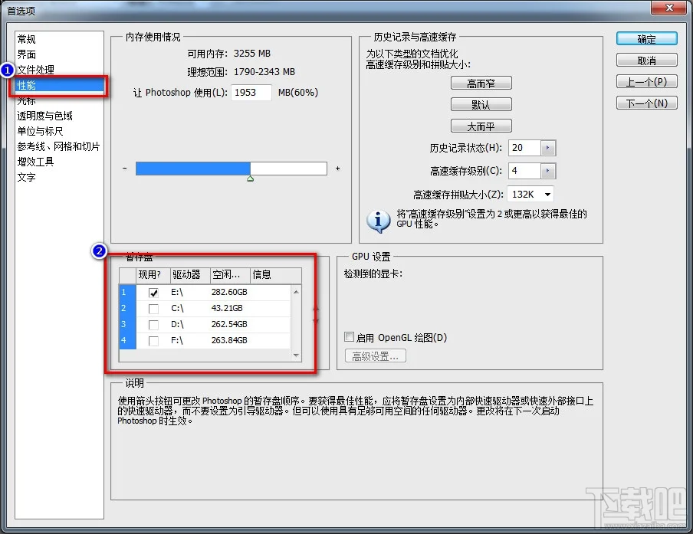Select 光标 preferences
This screenshot has height=534, width=693.
click(x=26, y=100)
